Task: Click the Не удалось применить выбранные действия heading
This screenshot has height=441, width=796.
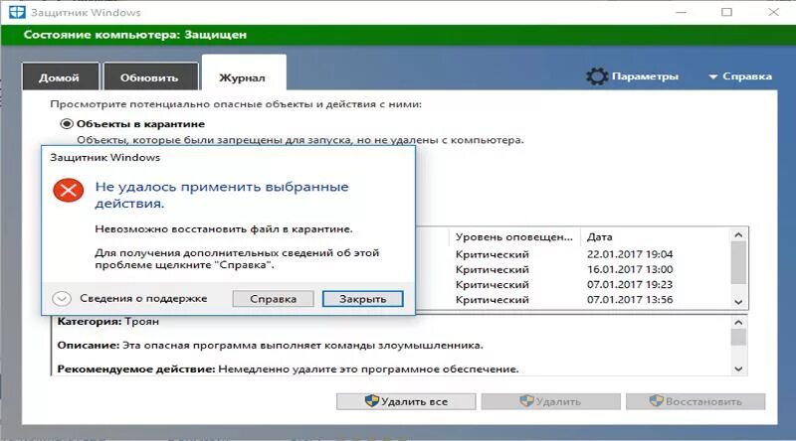Action: tap(222, 195)
